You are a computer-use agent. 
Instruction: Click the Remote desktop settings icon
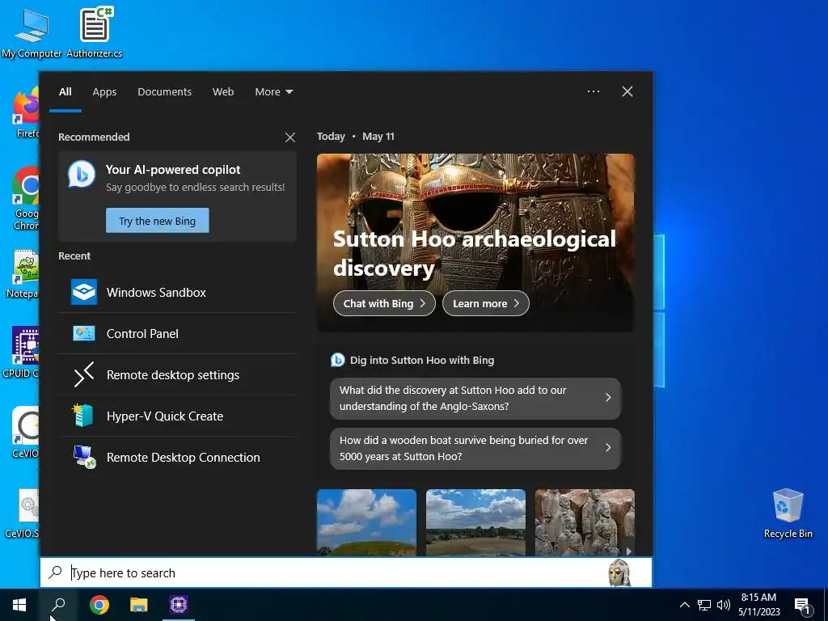pyautogui.click(x=84, y=374)
